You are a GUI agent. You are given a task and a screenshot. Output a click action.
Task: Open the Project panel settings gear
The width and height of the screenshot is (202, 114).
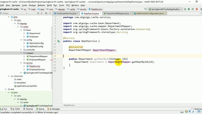click(x=46, y=13)
